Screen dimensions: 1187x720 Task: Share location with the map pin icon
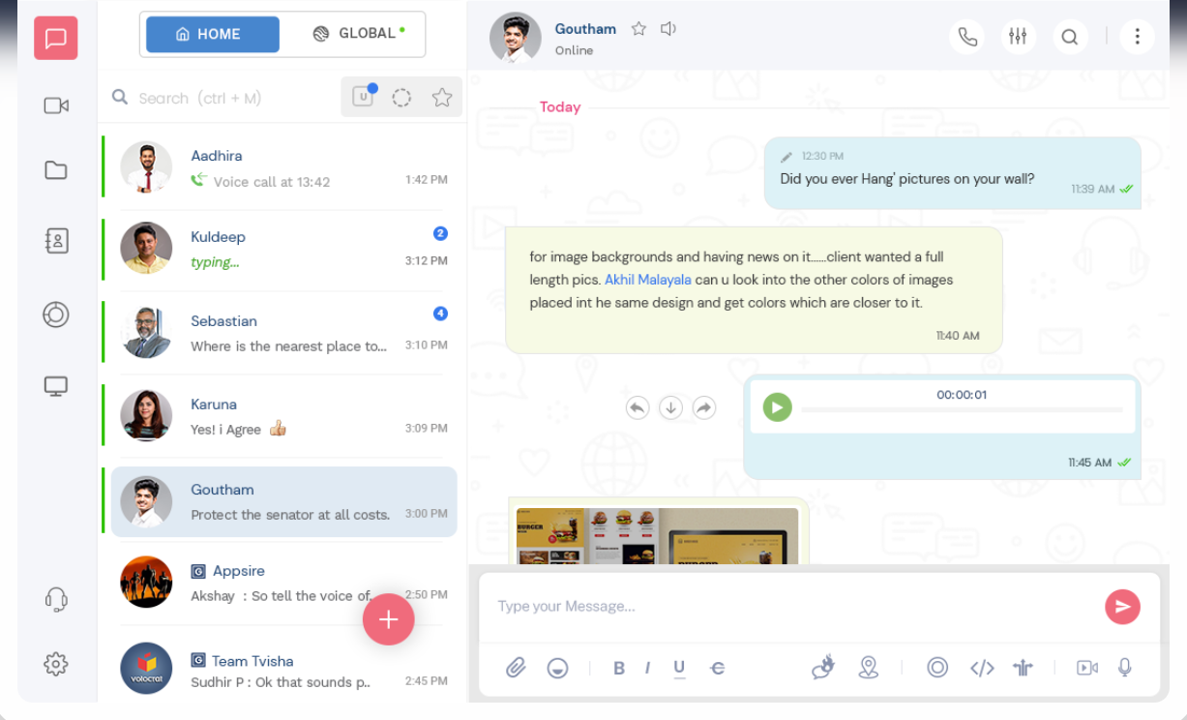869,667
